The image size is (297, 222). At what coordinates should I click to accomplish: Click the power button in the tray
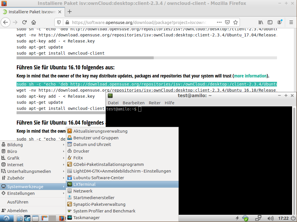294,218
